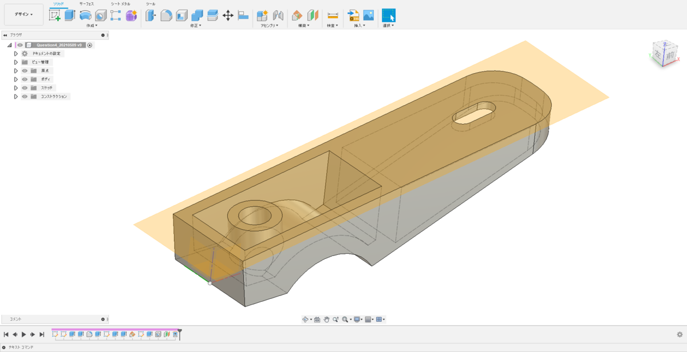Image resolution: width=687 pixels, height=352 pixels.
Task: Switch to the シート メタル tab
Action: (120, 3)
